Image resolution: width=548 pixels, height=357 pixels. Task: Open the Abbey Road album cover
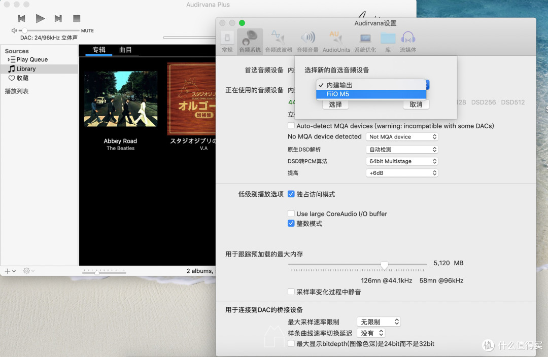121,99
